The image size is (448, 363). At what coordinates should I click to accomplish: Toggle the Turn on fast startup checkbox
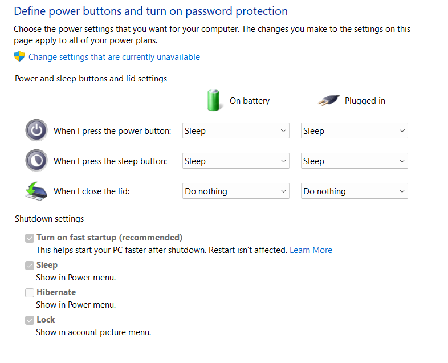tap(30, 238)
